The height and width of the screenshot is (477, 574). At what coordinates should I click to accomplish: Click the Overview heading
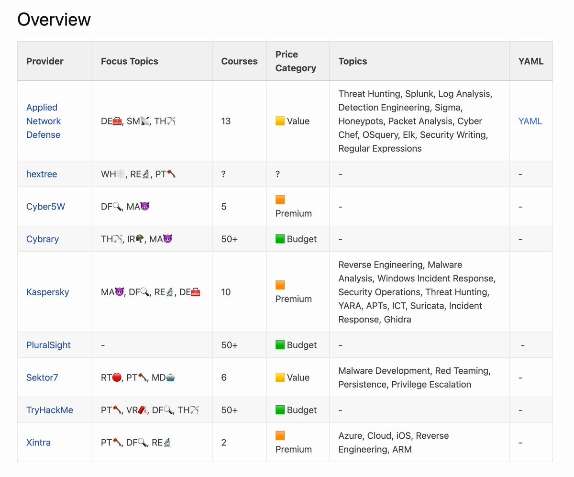54,20
